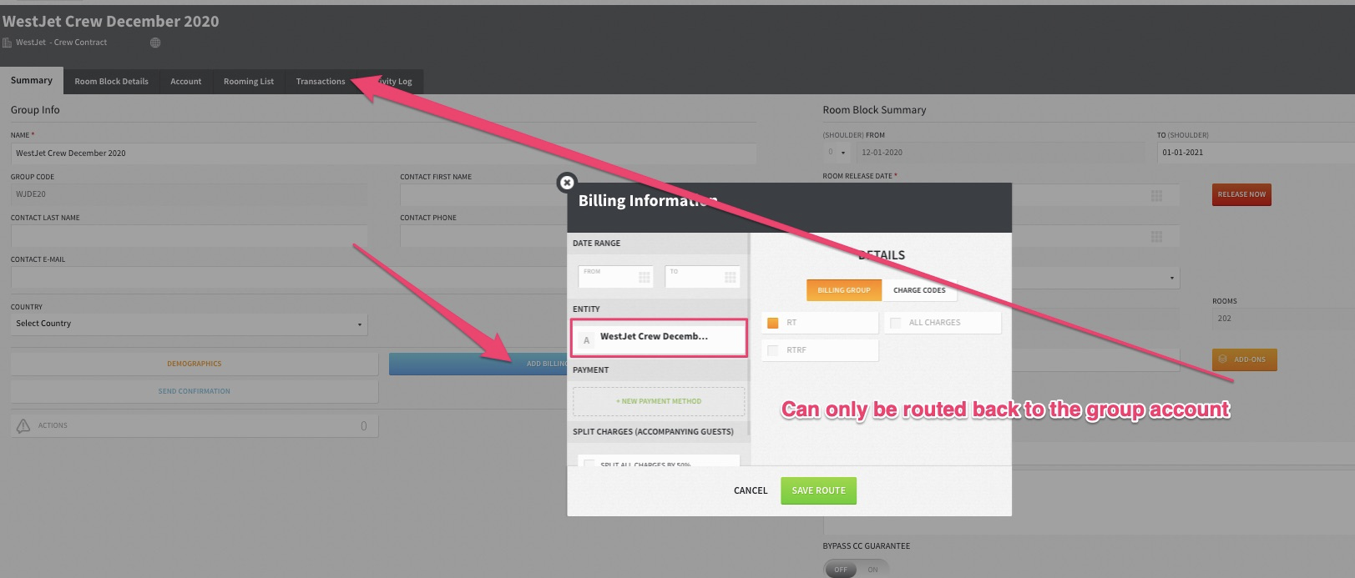Click the To Shoulder date 01-01-2021

(x=1256, y=153)
